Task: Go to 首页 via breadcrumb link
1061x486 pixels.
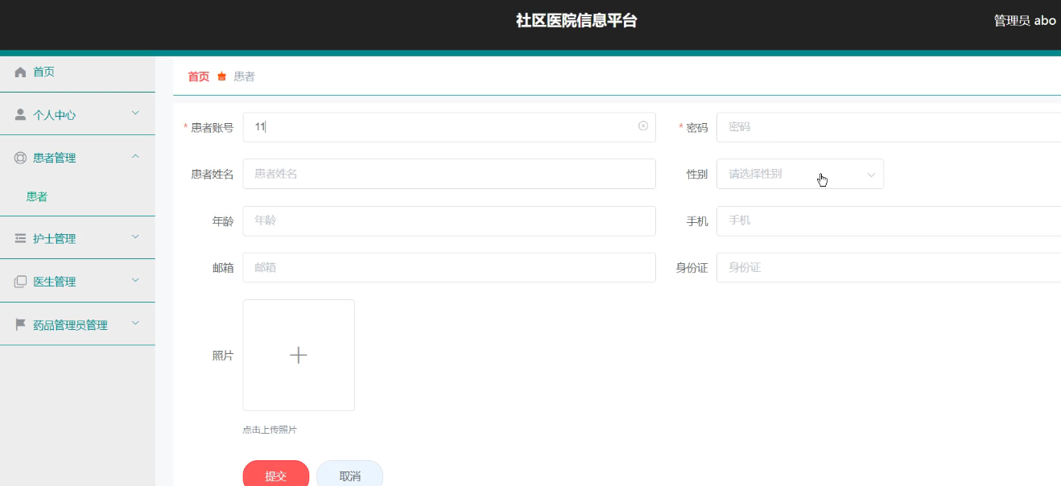Action: 198,76
